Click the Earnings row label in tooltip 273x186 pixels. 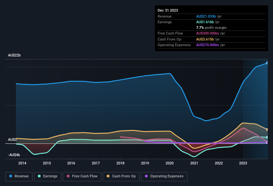(165, 22)
